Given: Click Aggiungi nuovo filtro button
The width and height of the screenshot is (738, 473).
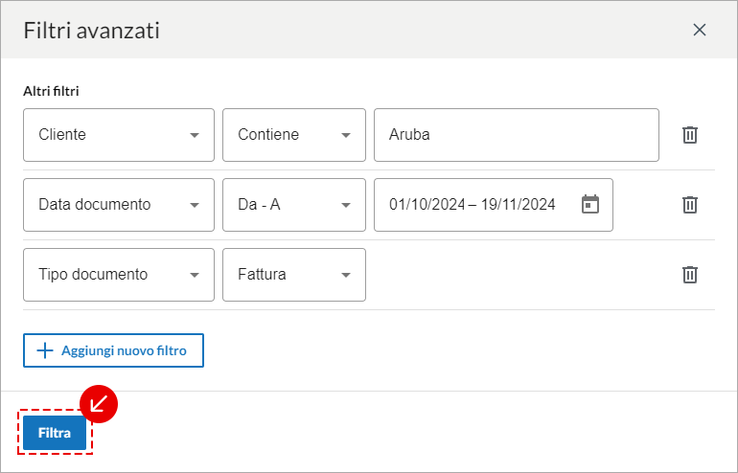Looking at the screenshot, I should tap(113, 350).
